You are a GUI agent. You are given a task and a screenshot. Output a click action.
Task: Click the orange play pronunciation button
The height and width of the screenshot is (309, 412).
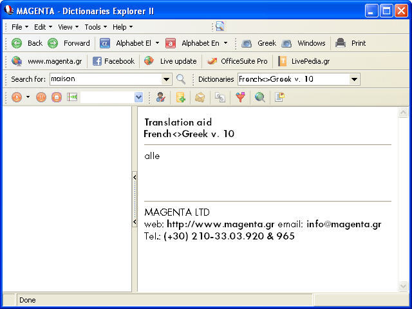pos(17,97)
